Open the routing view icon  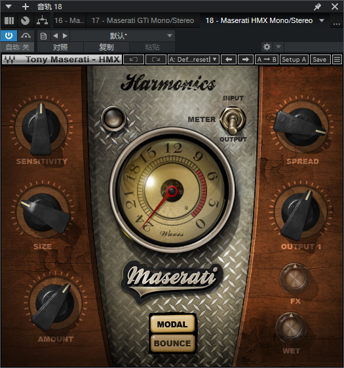click(x=42, y=20)
